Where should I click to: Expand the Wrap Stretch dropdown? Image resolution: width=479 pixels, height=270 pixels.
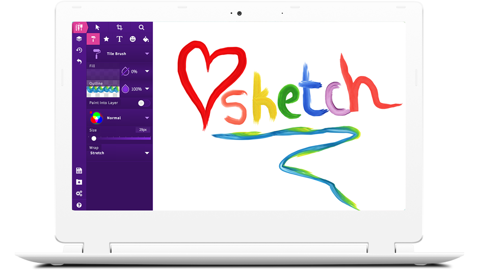[147, 153]
